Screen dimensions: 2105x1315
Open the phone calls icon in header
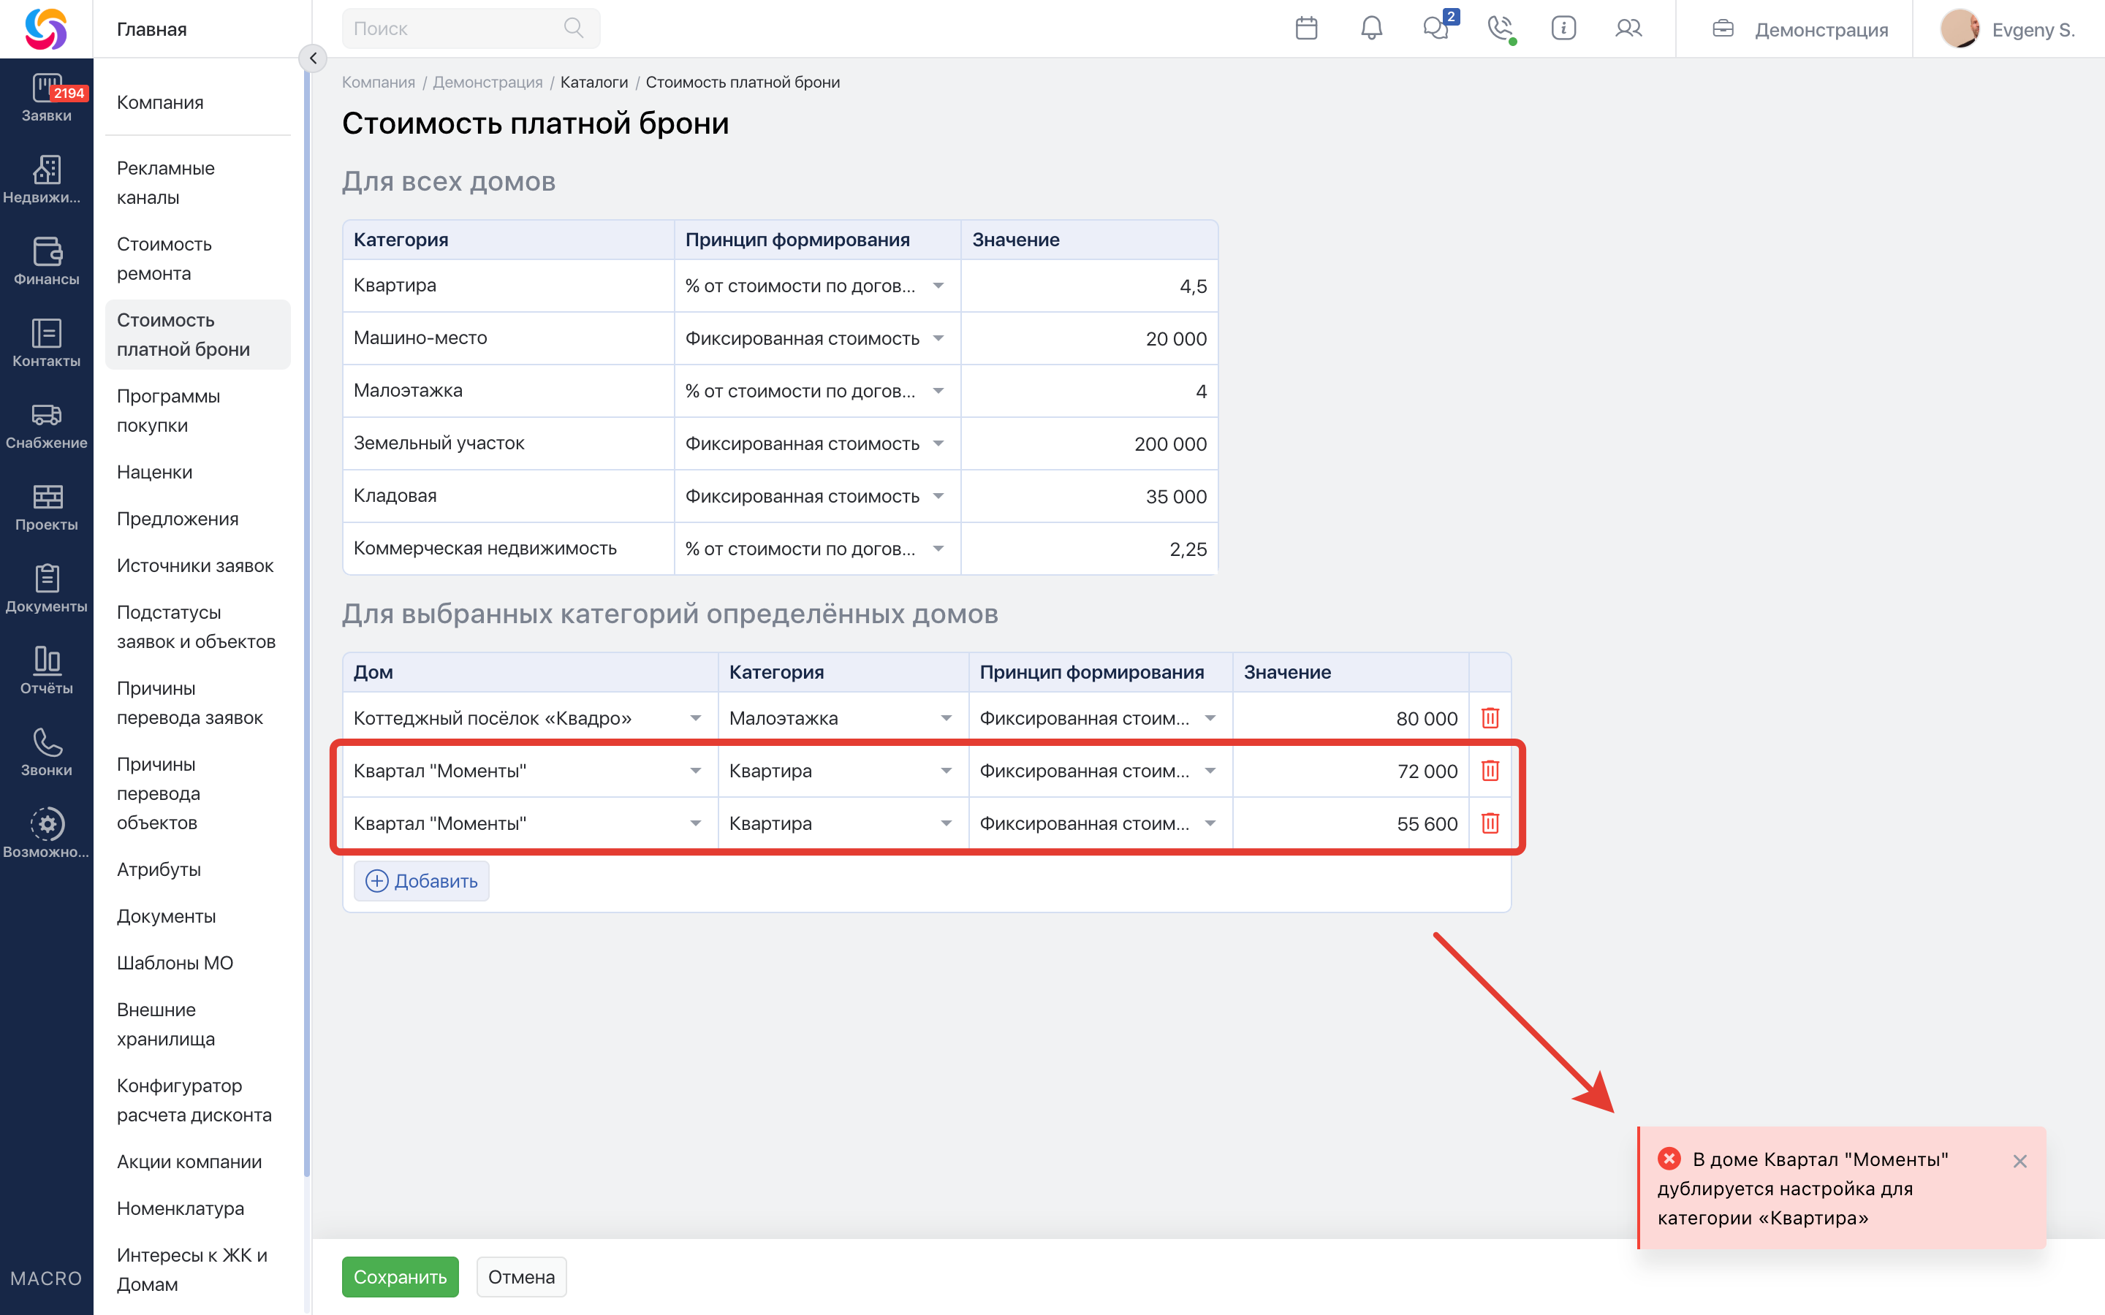click(x=1500, y=28)
